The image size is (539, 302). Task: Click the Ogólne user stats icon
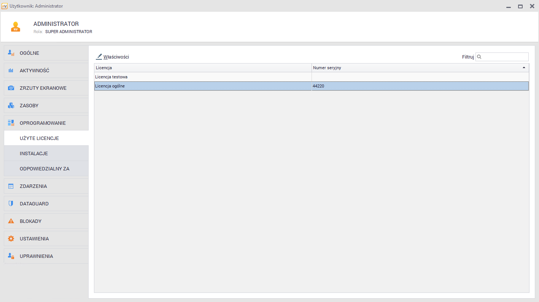(11, 53)
